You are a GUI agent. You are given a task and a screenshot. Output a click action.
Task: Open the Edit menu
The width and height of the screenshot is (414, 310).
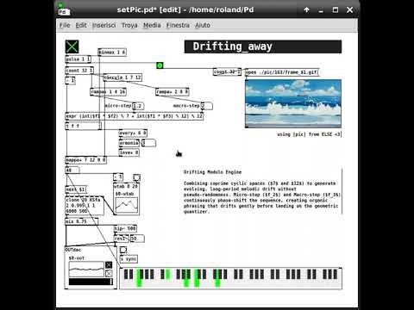(81, 25)
